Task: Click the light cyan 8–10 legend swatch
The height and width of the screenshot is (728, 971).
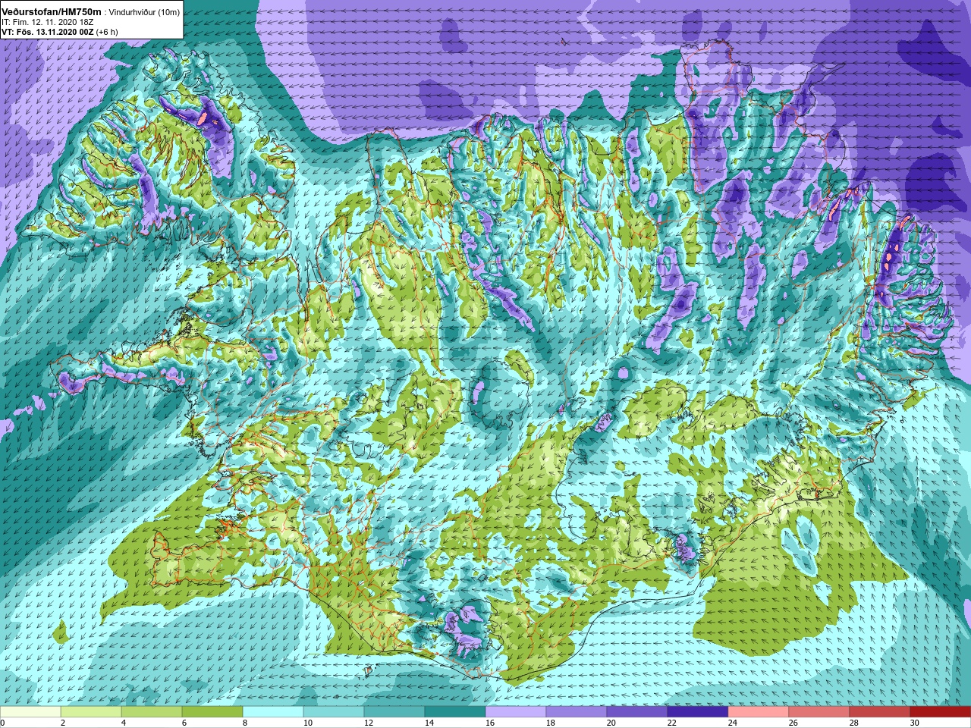Action: (273, 712)
